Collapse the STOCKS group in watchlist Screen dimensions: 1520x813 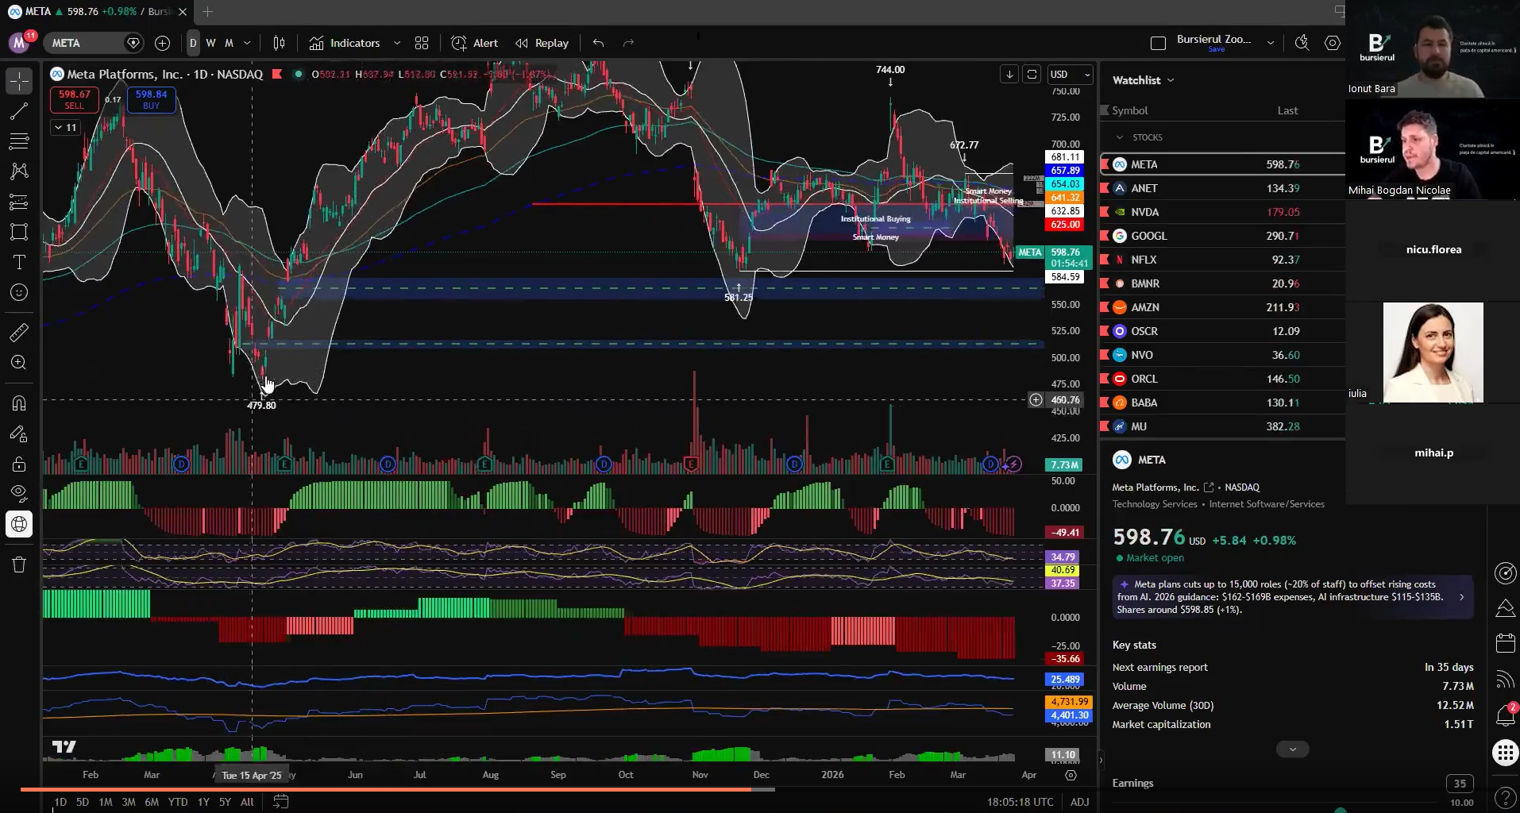1121,137
